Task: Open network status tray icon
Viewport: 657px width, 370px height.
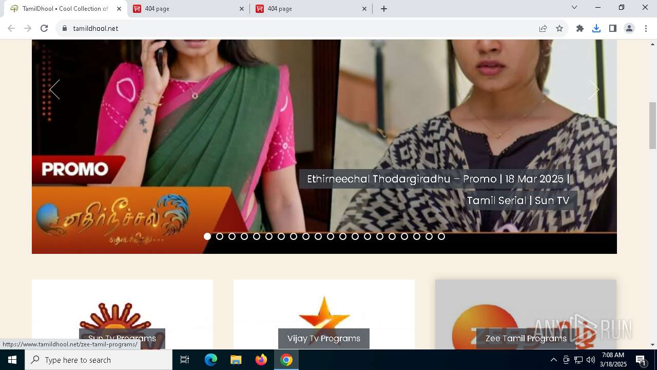Action: [578, 360]
